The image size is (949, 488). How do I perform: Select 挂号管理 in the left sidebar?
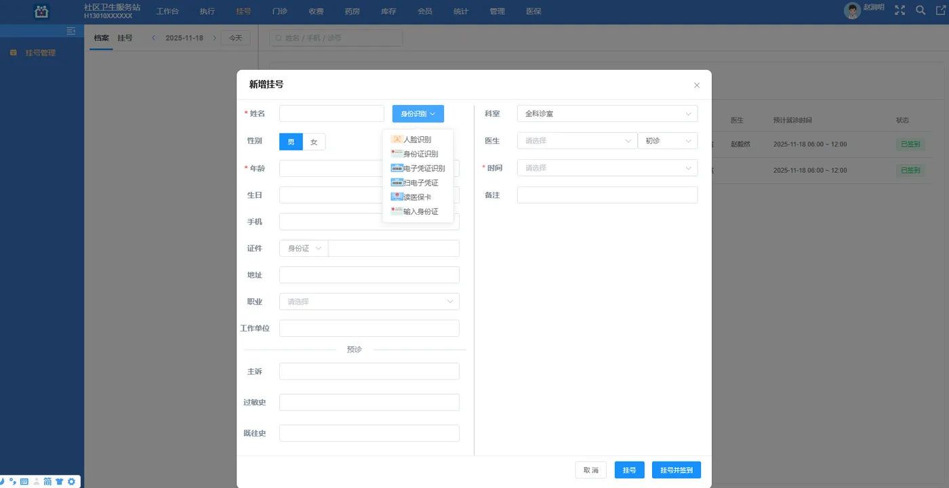tap(41, 52)
